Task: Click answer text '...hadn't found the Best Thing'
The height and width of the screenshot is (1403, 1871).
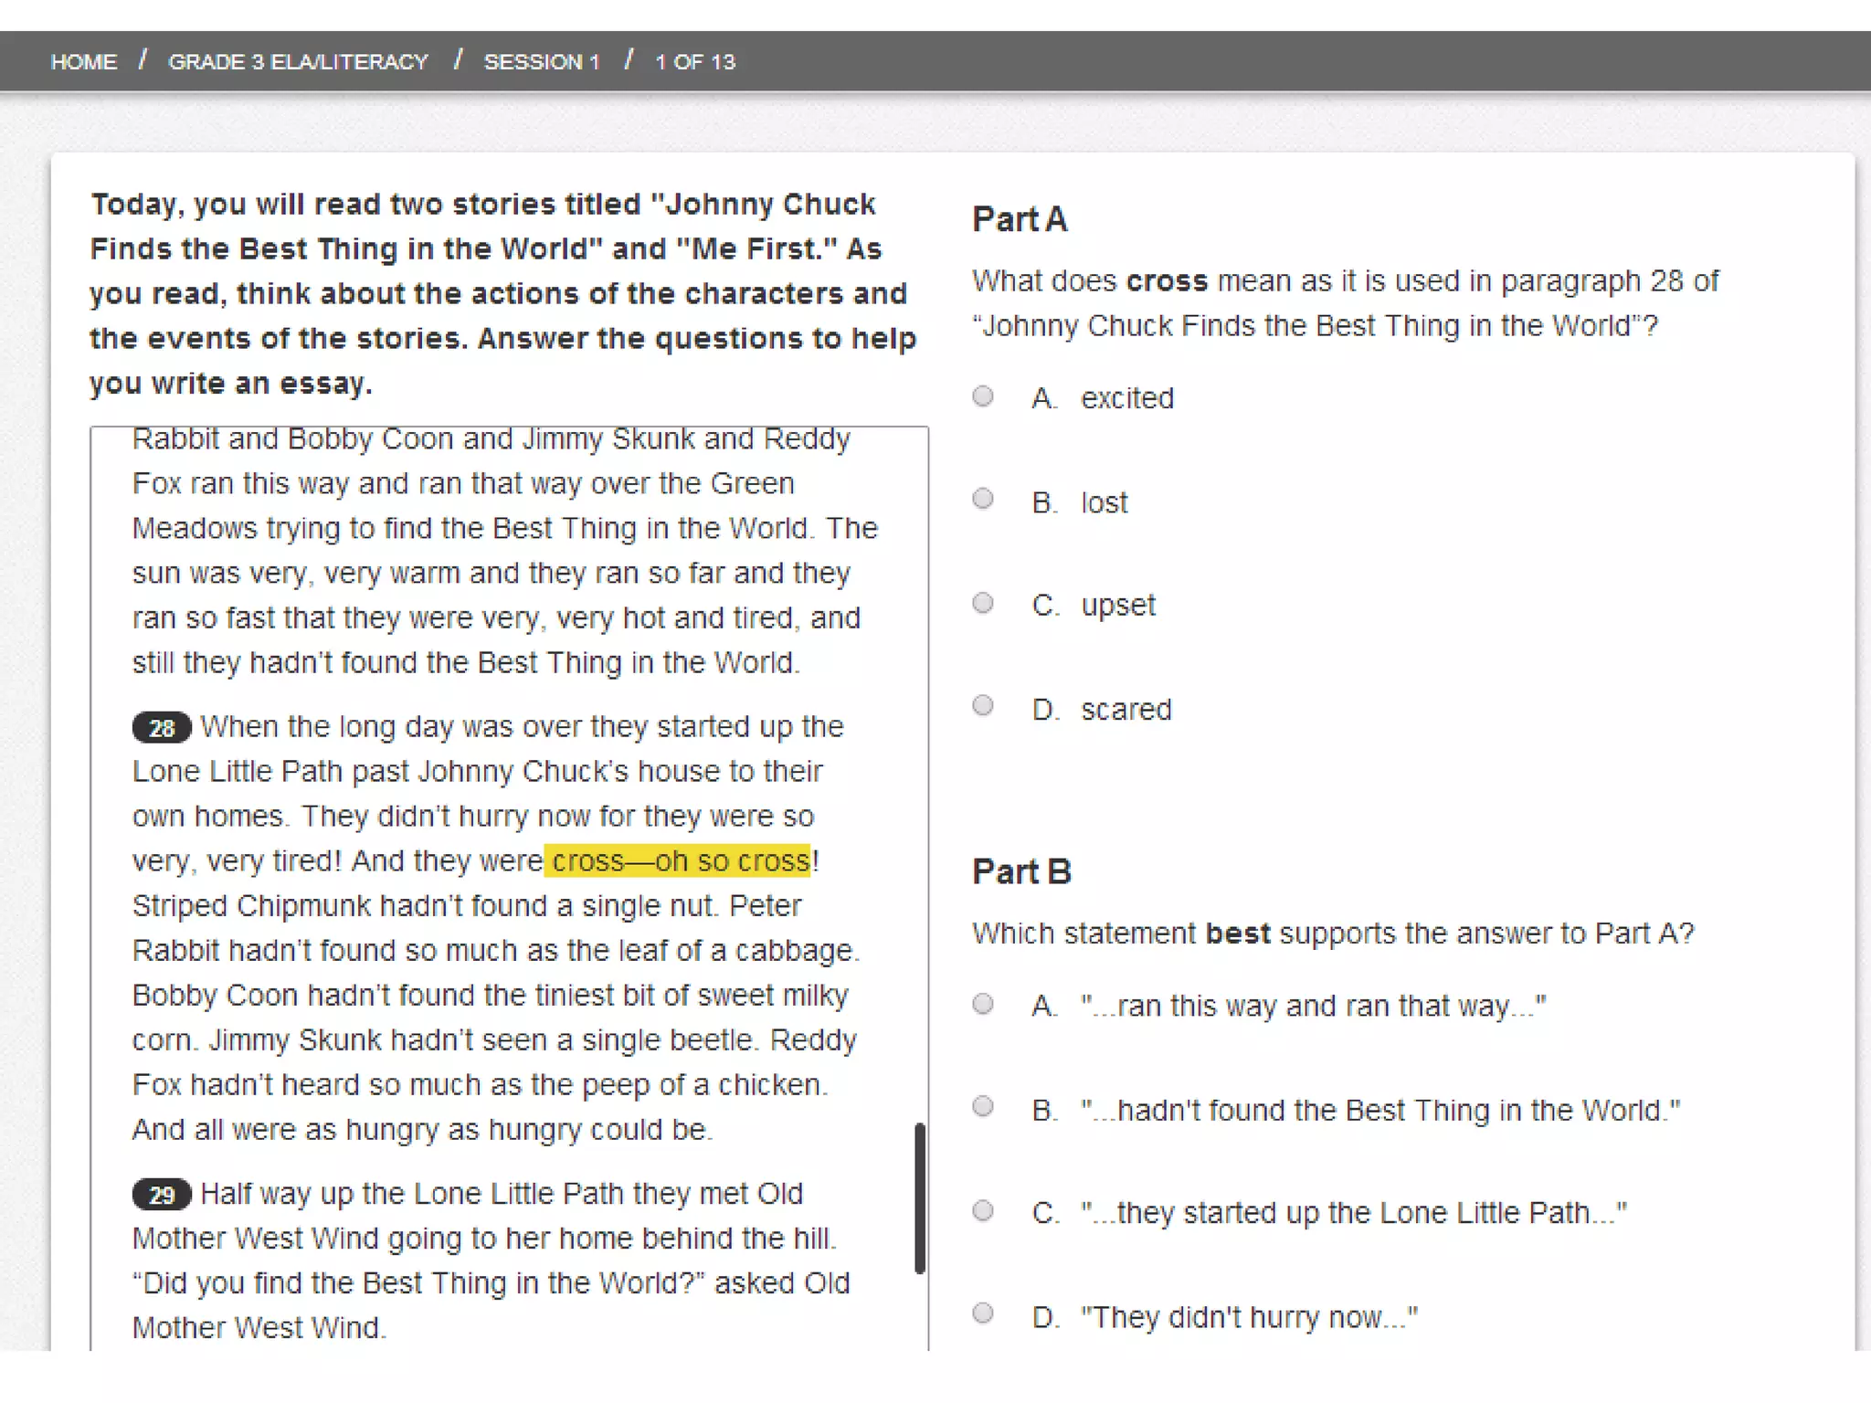Action: pos(1379,1111)
